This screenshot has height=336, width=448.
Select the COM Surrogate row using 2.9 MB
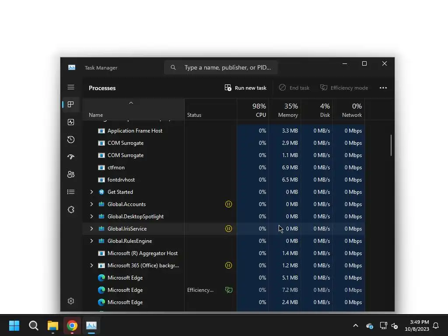[x=224, y=143]
